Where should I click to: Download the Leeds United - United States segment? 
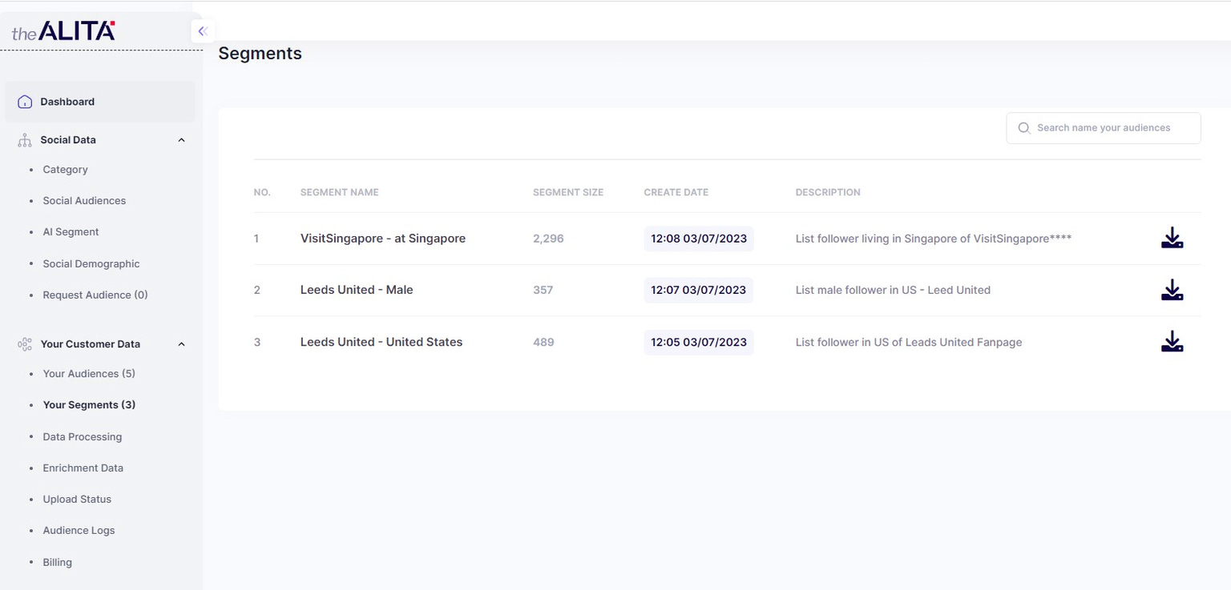pyautogui.click(x=1172, y=342)
